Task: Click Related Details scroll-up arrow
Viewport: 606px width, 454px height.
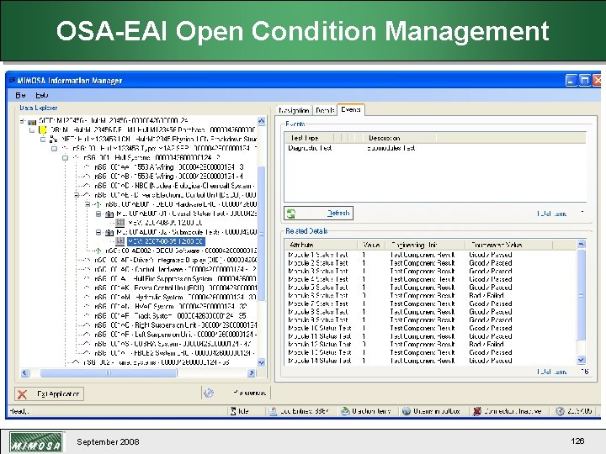Action: point(581,244)
